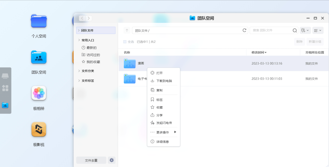Click the 2023-03-13 00:11:03 timestamp
329x167 pixels.
pyautogui.click(x=267, y=79)
